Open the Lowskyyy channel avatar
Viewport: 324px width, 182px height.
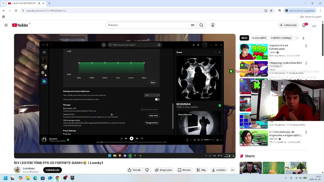(17, 170)
